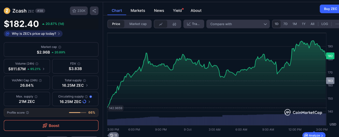The width and height of the screenshot is (339, 137).
Task: Click the share icon next to watchlist
Action: [94, 11]
